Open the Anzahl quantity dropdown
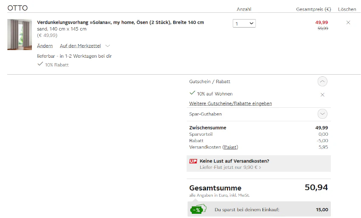 [244, 23]
